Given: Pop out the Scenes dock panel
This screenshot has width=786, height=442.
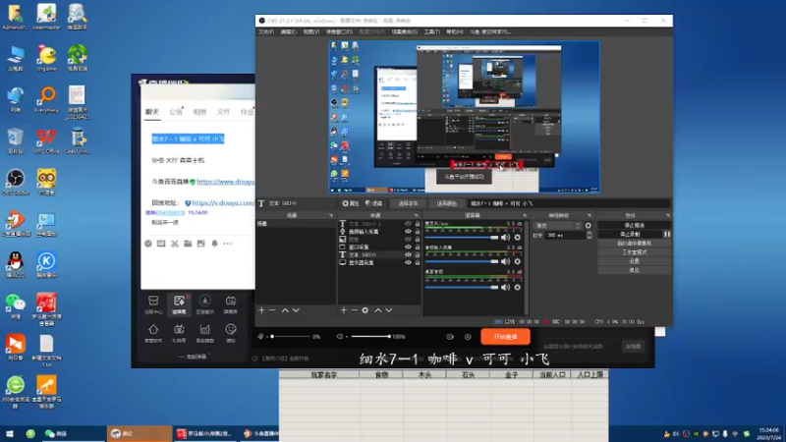Looking at the screenshot, I should (x=331, y=215).
